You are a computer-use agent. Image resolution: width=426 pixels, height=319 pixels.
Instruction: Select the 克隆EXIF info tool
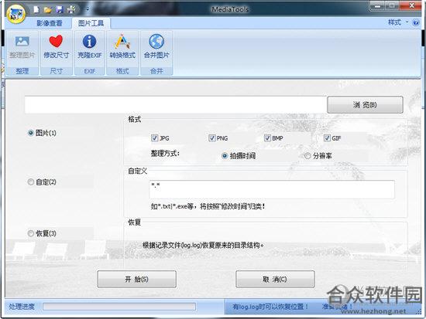[89, 48]
